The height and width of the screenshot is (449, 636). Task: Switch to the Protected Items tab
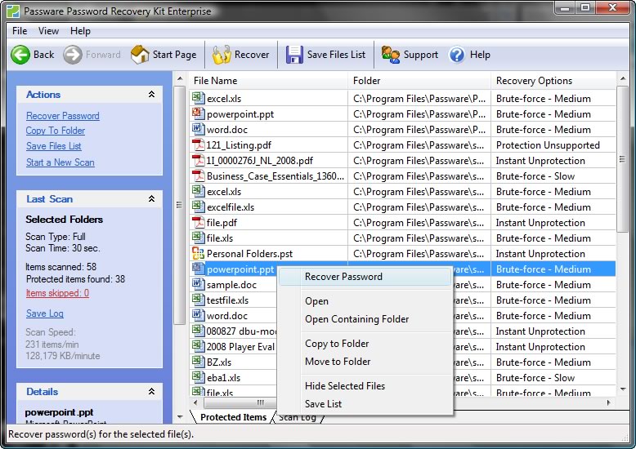tap(233, 417)
